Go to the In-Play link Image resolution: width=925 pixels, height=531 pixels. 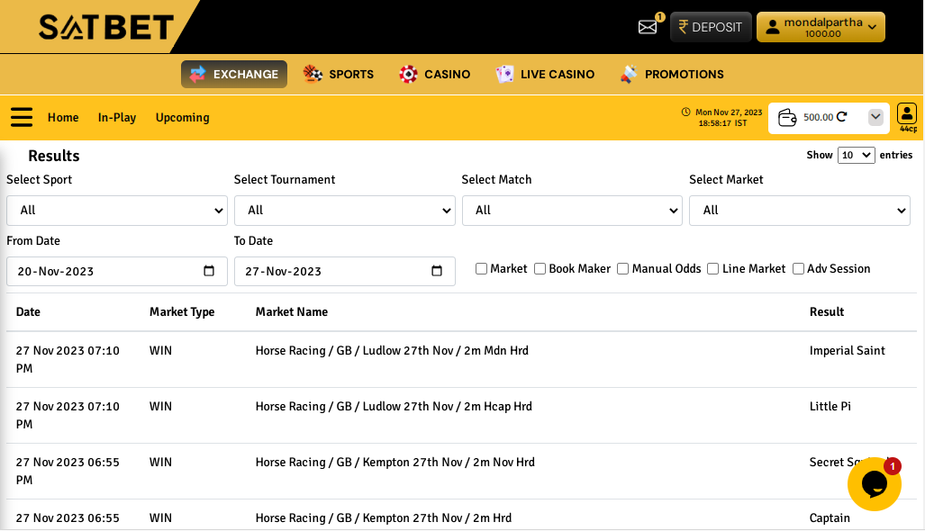tap(117, 118)
